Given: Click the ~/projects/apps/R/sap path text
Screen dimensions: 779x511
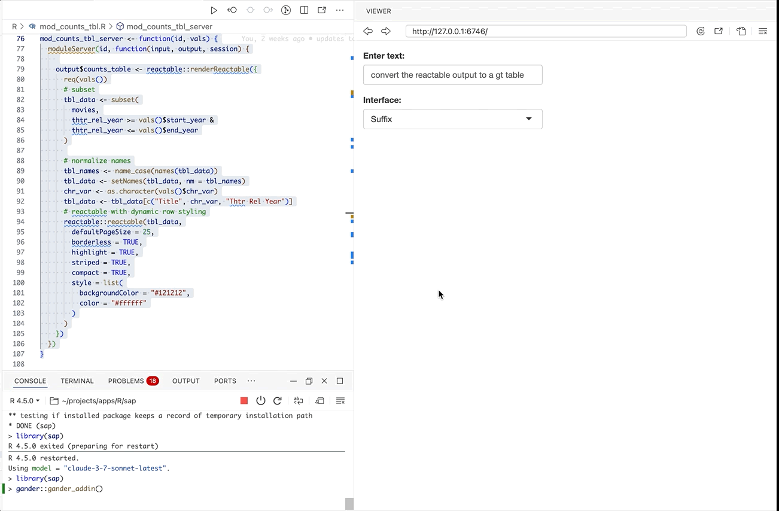Looking at the screenshot, I should (x=99, y=401).
